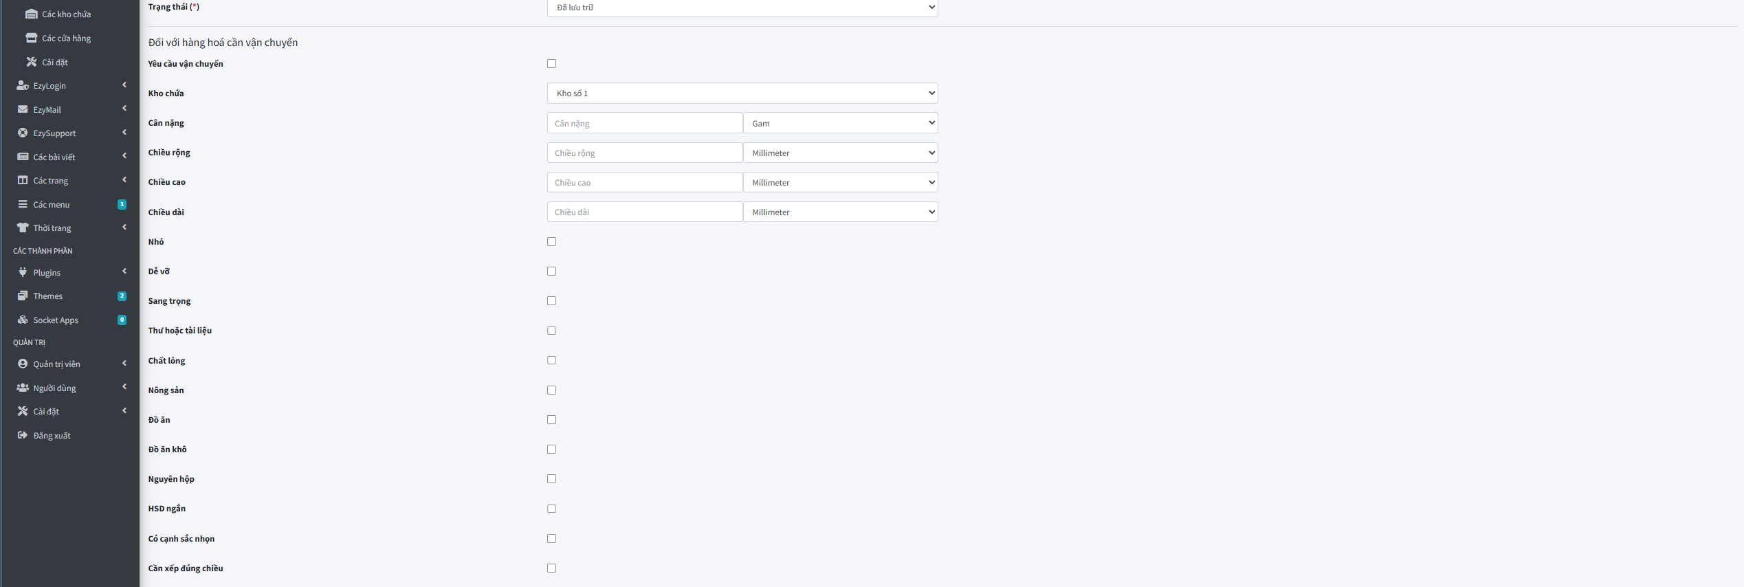Screen dimensions: 1744x587
Task: Click the Cân nặng input field
Action: pos(644,123)
